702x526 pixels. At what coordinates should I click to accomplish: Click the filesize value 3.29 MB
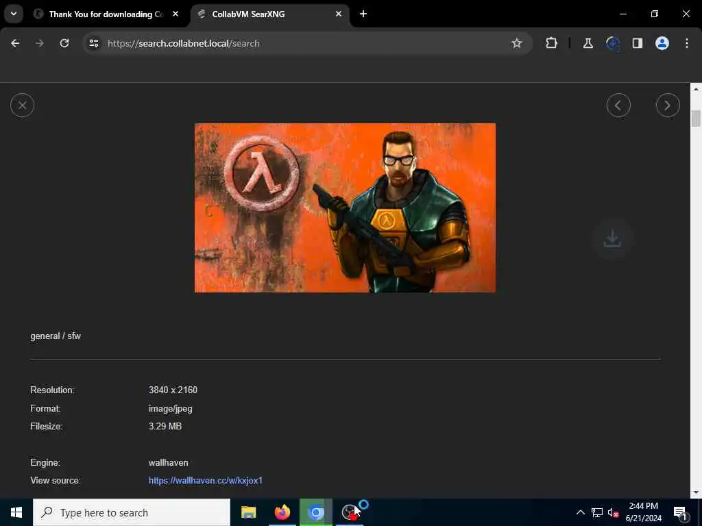pyautogui.click(x=165, y=426)
